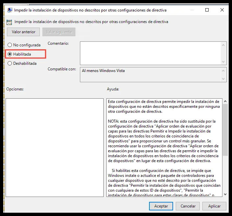Click the Comentario box down arrow

223,62
